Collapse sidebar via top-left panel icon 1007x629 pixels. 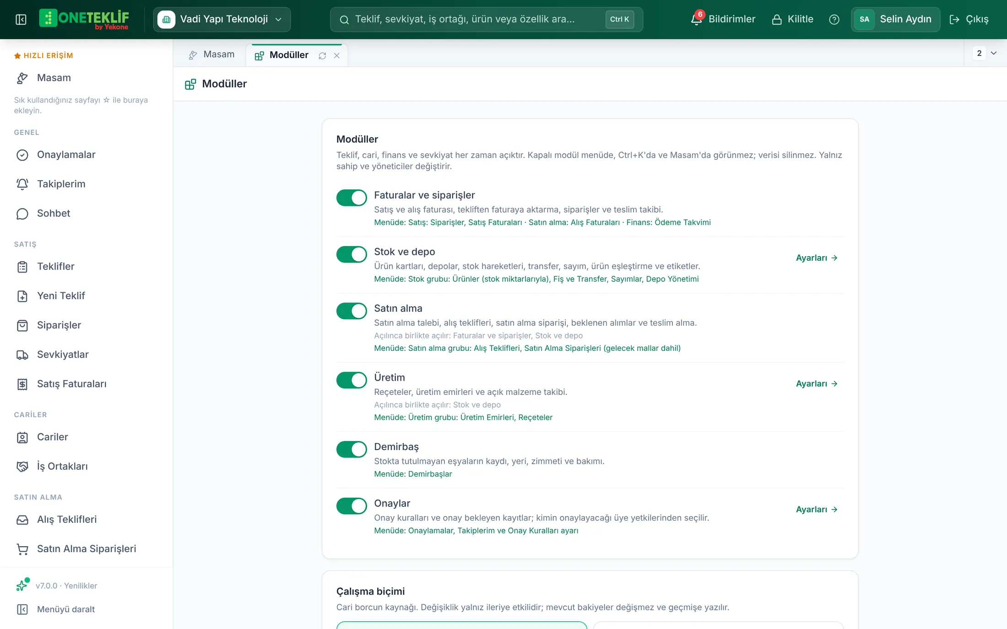(21, 19)
